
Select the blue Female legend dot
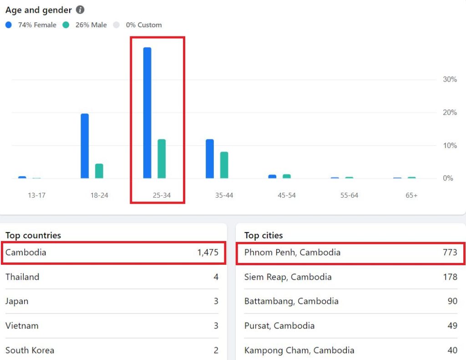tap(9, 25)
